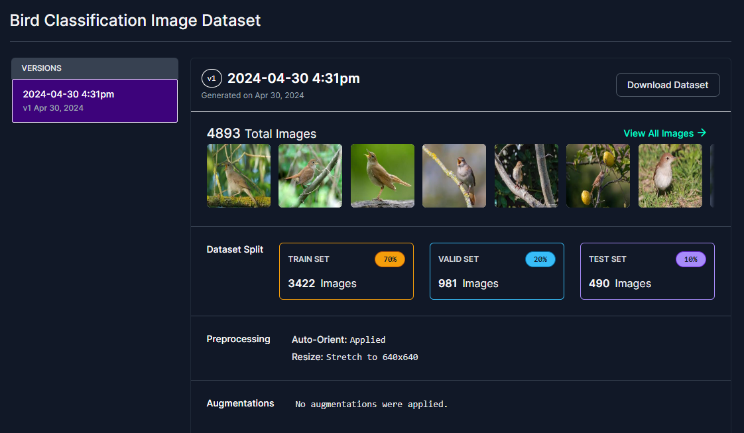
Task: Open first bird thumbnail on mossy branch
Action: (x=239, y=176)
